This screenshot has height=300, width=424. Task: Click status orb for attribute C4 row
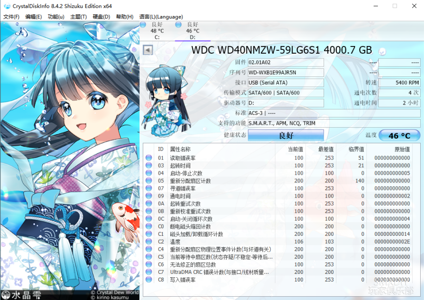tap(149, 249)
